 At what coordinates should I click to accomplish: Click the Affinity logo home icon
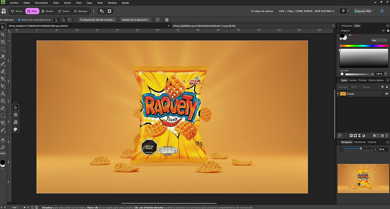coord(3,11)
